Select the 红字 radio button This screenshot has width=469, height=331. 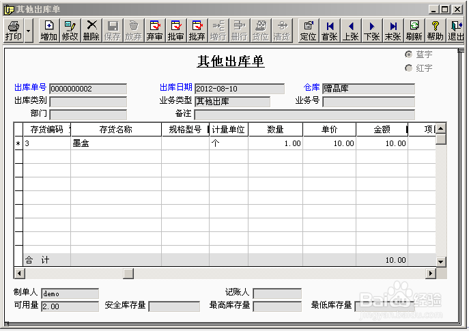[x=408, y=68]
